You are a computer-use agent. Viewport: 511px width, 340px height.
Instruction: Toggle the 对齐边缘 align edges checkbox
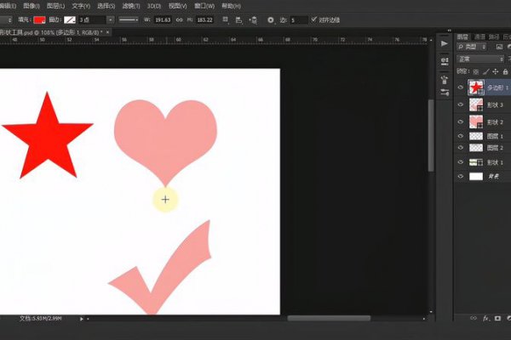(x=313, y=20)
